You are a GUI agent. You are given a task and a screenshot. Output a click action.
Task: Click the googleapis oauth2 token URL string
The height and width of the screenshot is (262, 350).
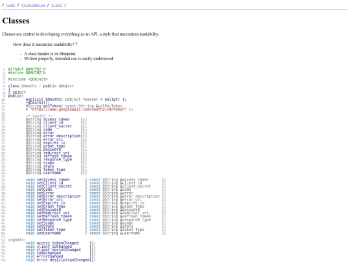tap(78, 109)
